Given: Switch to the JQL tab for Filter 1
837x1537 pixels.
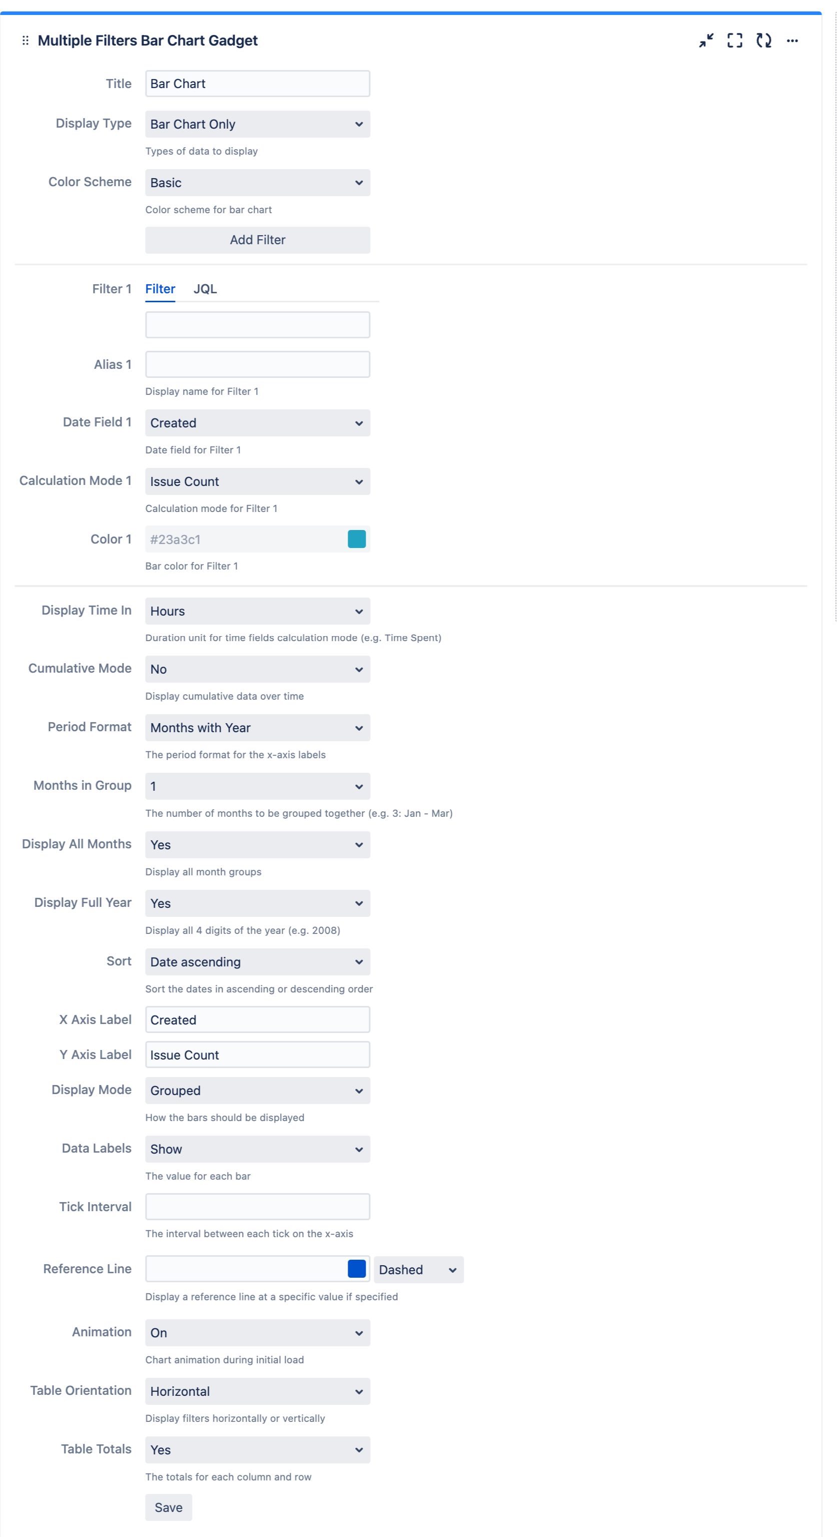Looking at the screenshot, I should [x=205, y=289].
